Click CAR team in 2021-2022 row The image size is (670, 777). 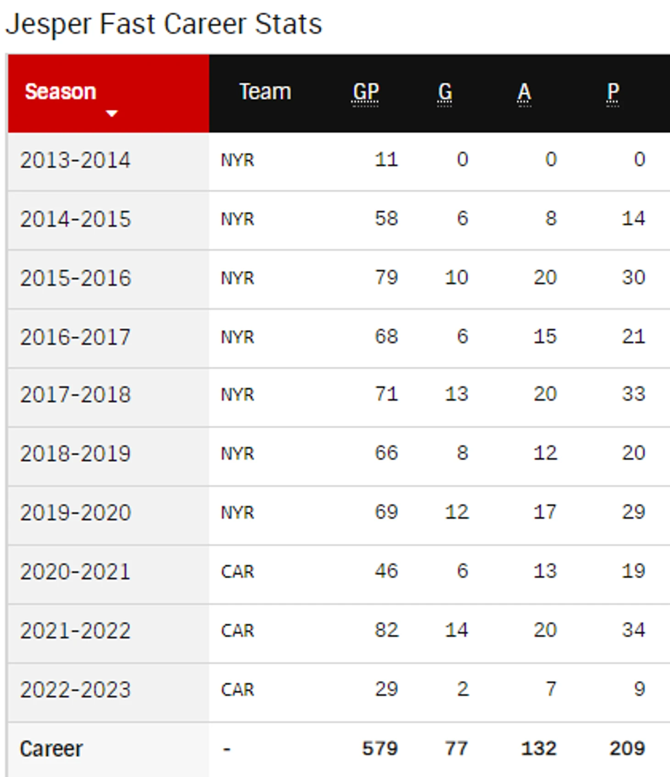coord(237,631)
